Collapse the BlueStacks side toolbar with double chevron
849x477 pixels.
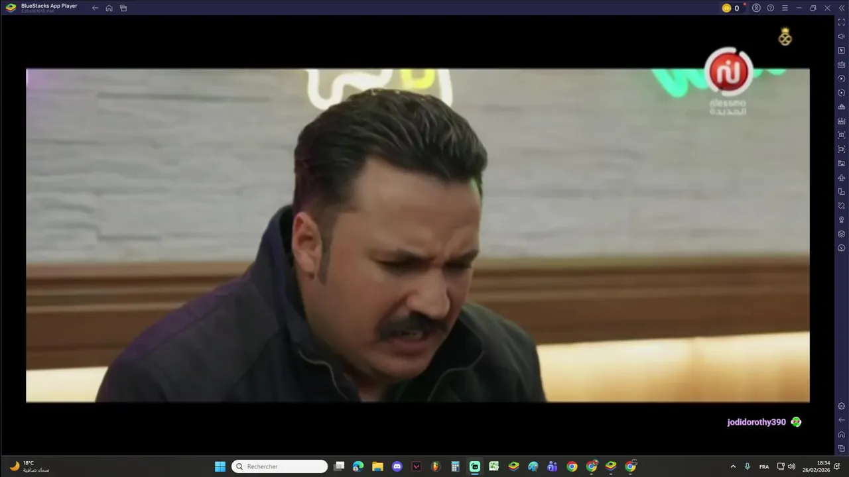[841, 8]
